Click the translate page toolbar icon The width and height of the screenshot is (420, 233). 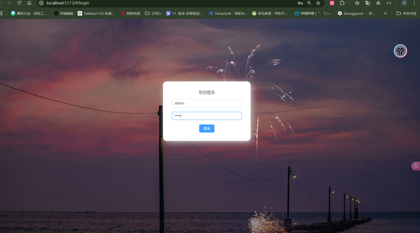coord(367,3)
